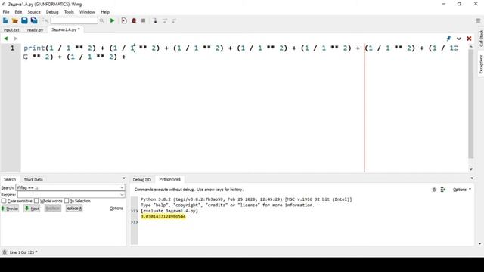Expand the Search field history dropdown
The height and width of the screenshot is (272, 484).
click(x=122, y=187)
